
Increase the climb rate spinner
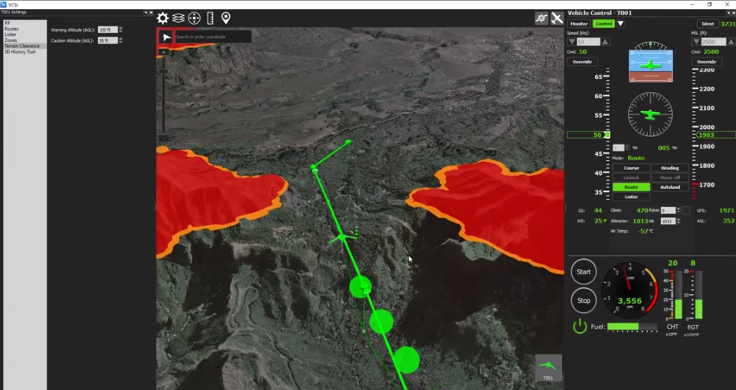point(678,209)
